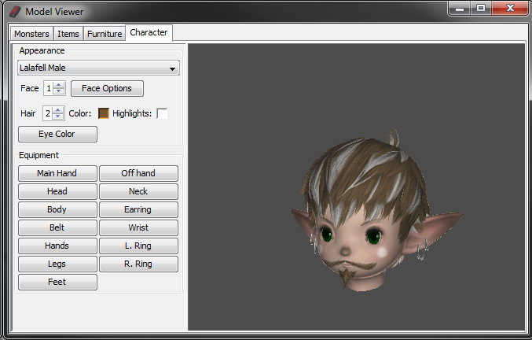Click the Wrist equipment button
The image size is (532, 340).
(138, 227)
